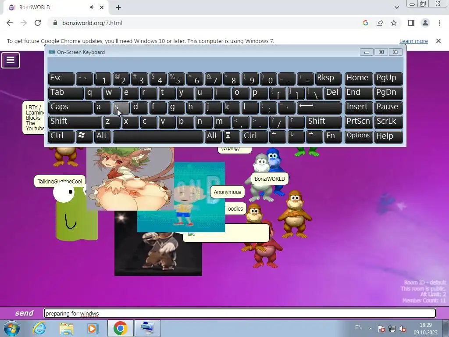This screenshot has width=449, height=337.
Task: Open the Windows Start button
Action: (x=12, y=329)
